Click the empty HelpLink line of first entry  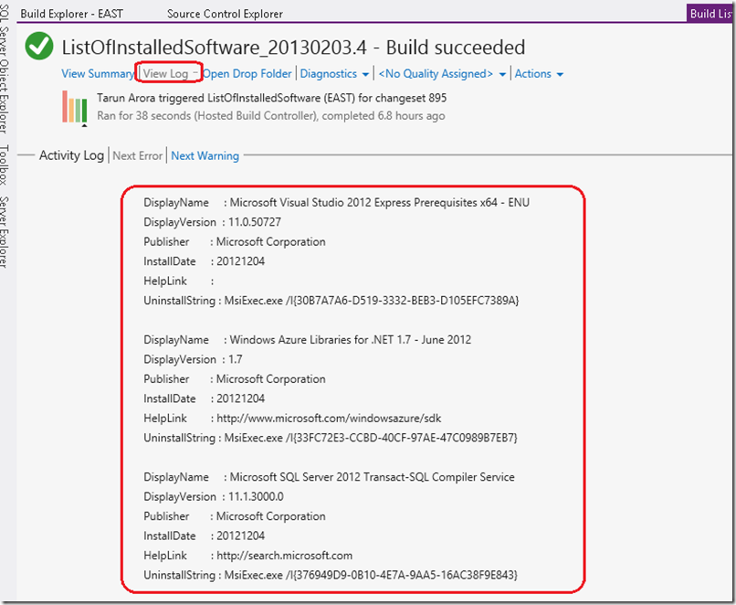point(179,281)
